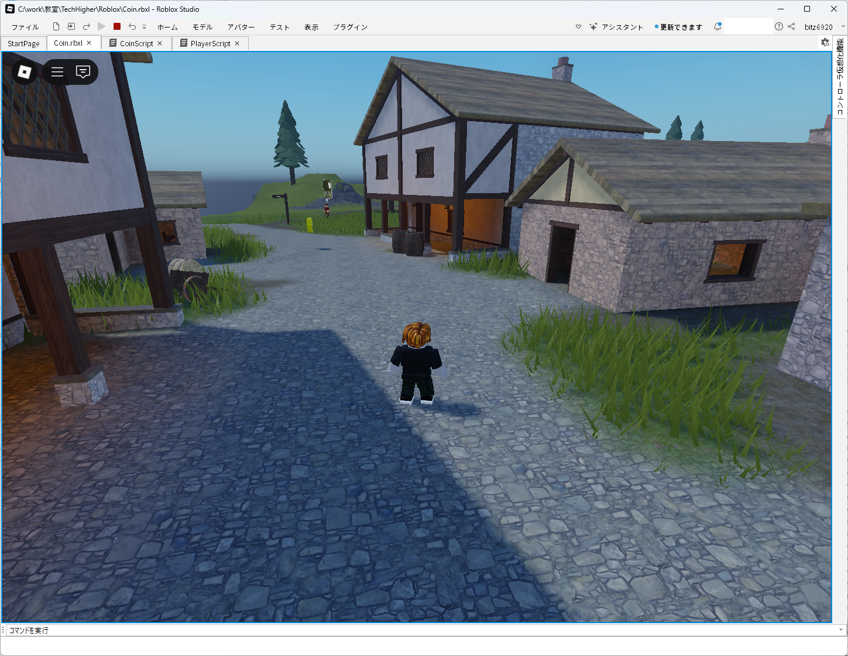
Task: Open the Help question mark icon
Action: click(x=778, y=26)
